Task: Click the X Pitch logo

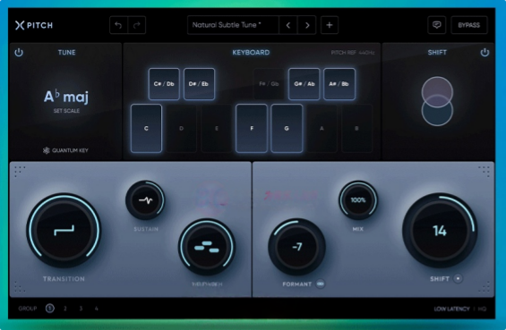Action: [34, 25]
